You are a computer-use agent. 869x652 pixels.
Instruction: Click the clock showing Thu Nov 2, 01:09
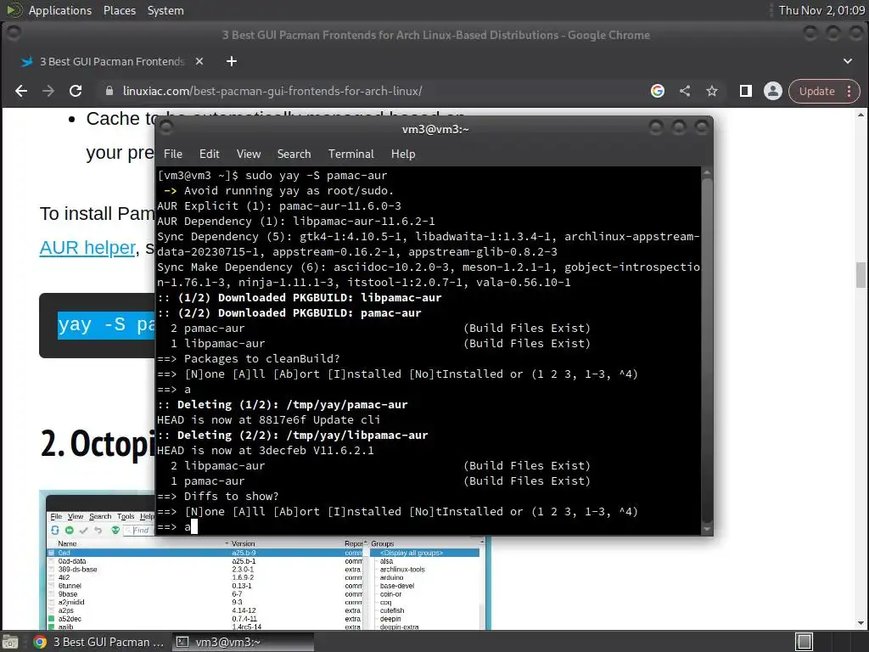tap(821, 10)
